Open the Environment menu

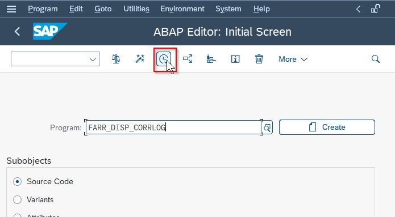coord(182,9)
